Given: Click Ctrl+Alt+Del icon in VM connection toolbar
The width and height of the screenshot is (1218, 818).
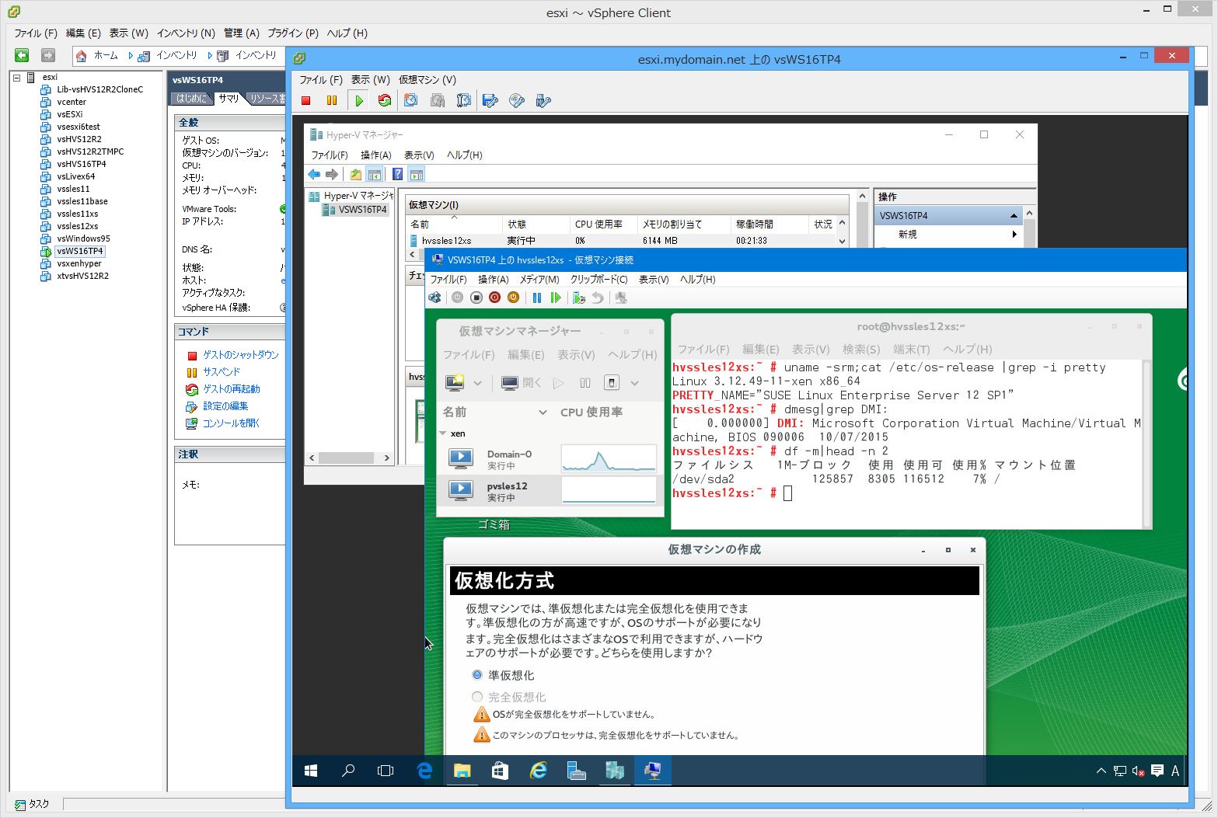Looking at the screenshot, I should point(435,298).
